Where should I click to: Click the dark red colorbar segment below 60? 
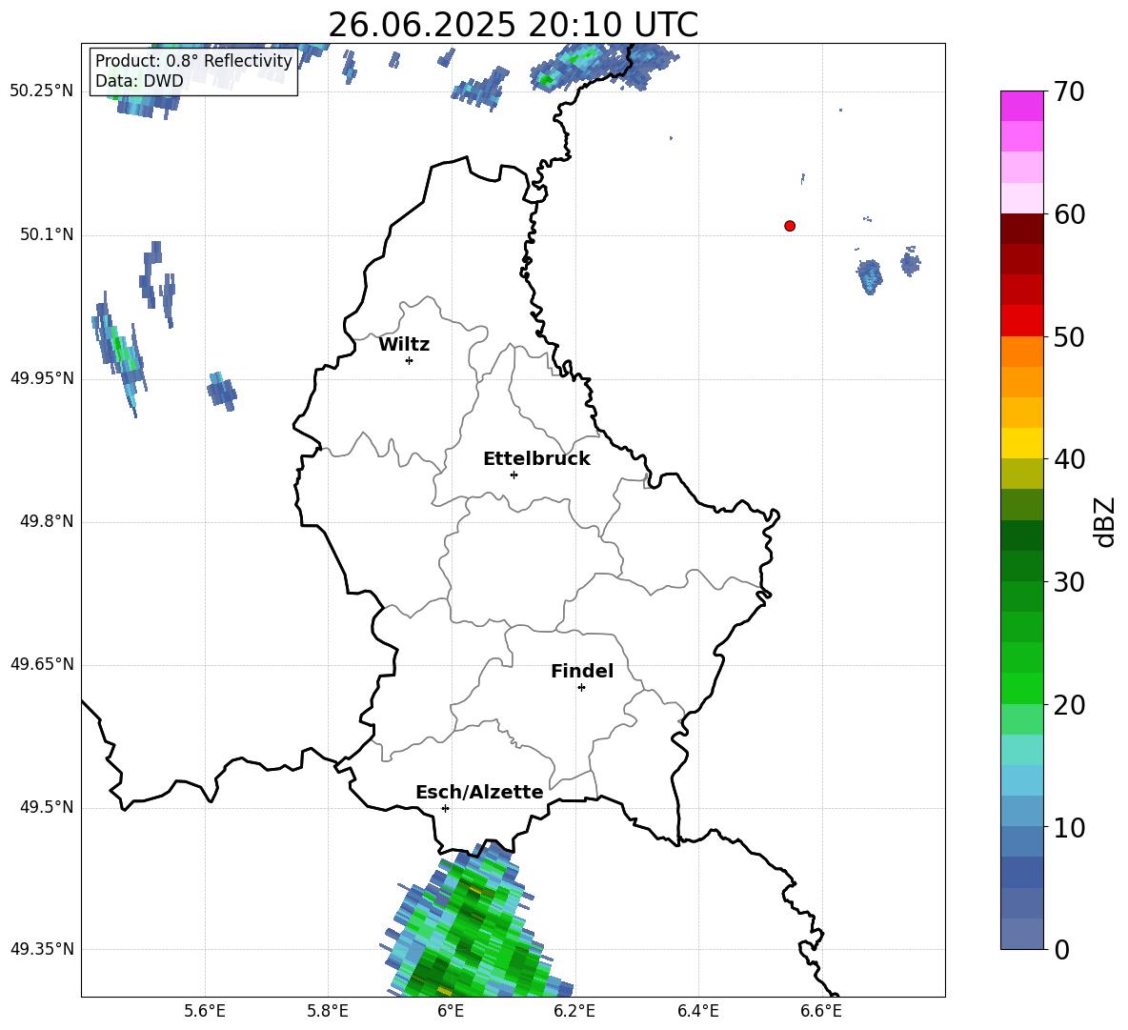[x=1022, y=229]
